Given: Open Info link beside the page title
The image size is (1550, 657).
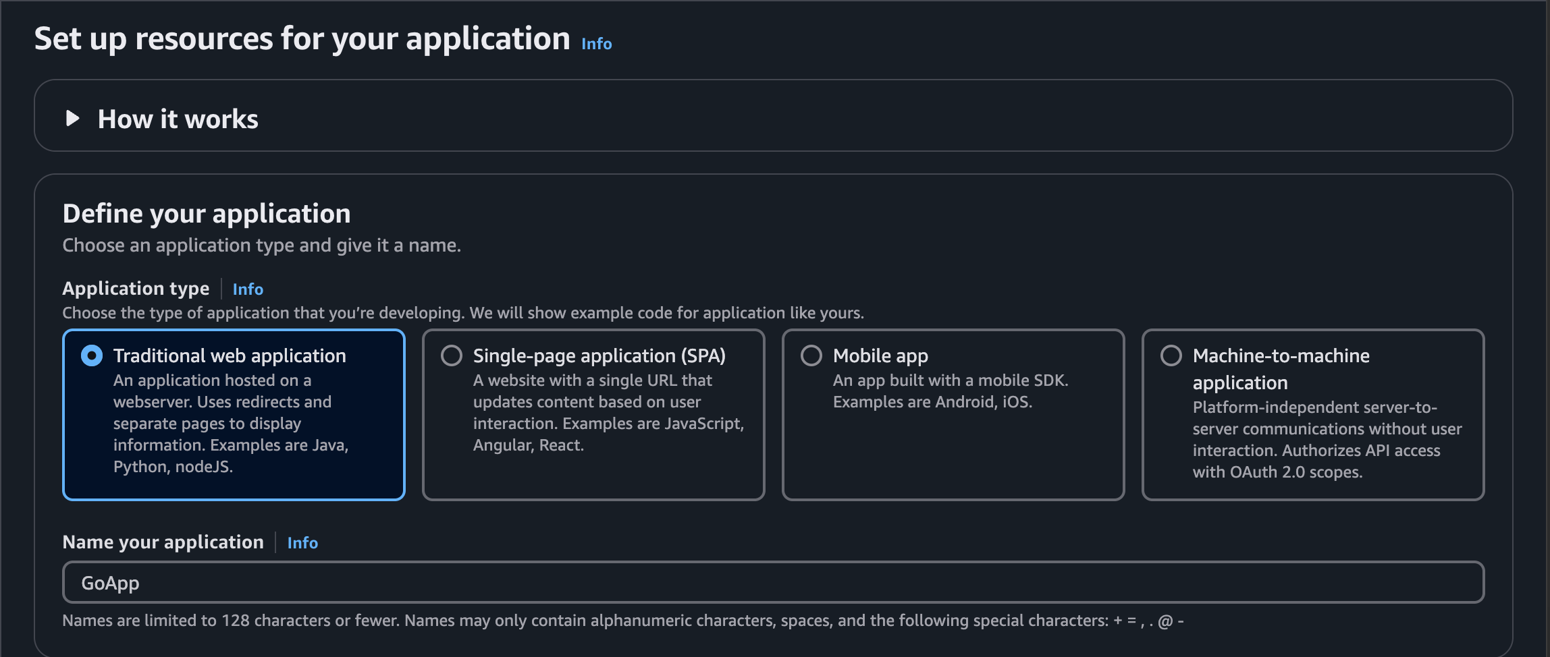Looking at the screenshot, I should click(596, 44).
